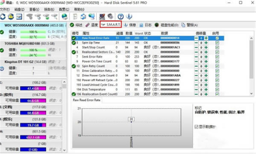Click the blue info 'i' toolbar icon
This screenshot has width=256, height=154.
(x=129, y=17)
